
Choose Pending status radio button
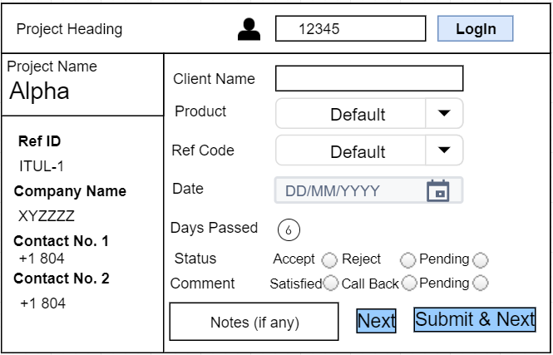(x=480, y=260)
